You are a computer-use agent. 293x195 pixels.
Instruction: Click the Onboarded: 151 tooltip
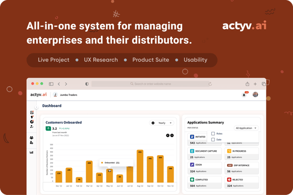pyautogui.click(x=116, y=163)
